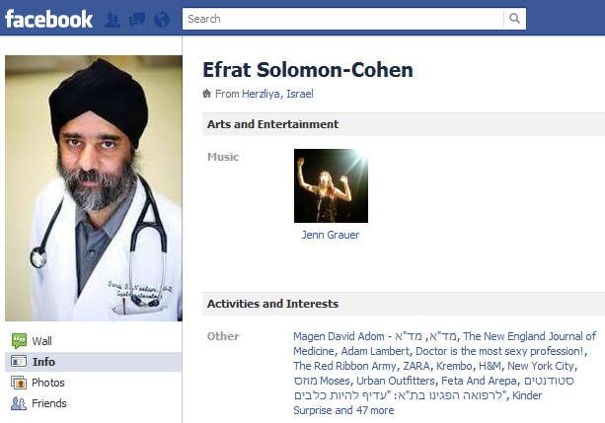
Task: Click the Friends sidebar icon
Action: coord(19,403)
